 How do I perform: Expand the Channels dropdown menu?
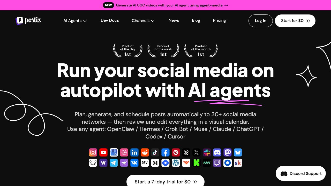[x=143, y=21]
